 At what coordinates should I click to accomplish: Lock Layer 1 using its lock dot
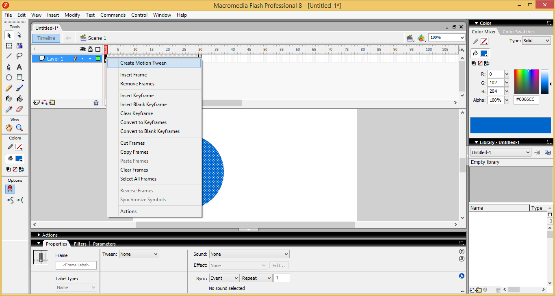90,59
